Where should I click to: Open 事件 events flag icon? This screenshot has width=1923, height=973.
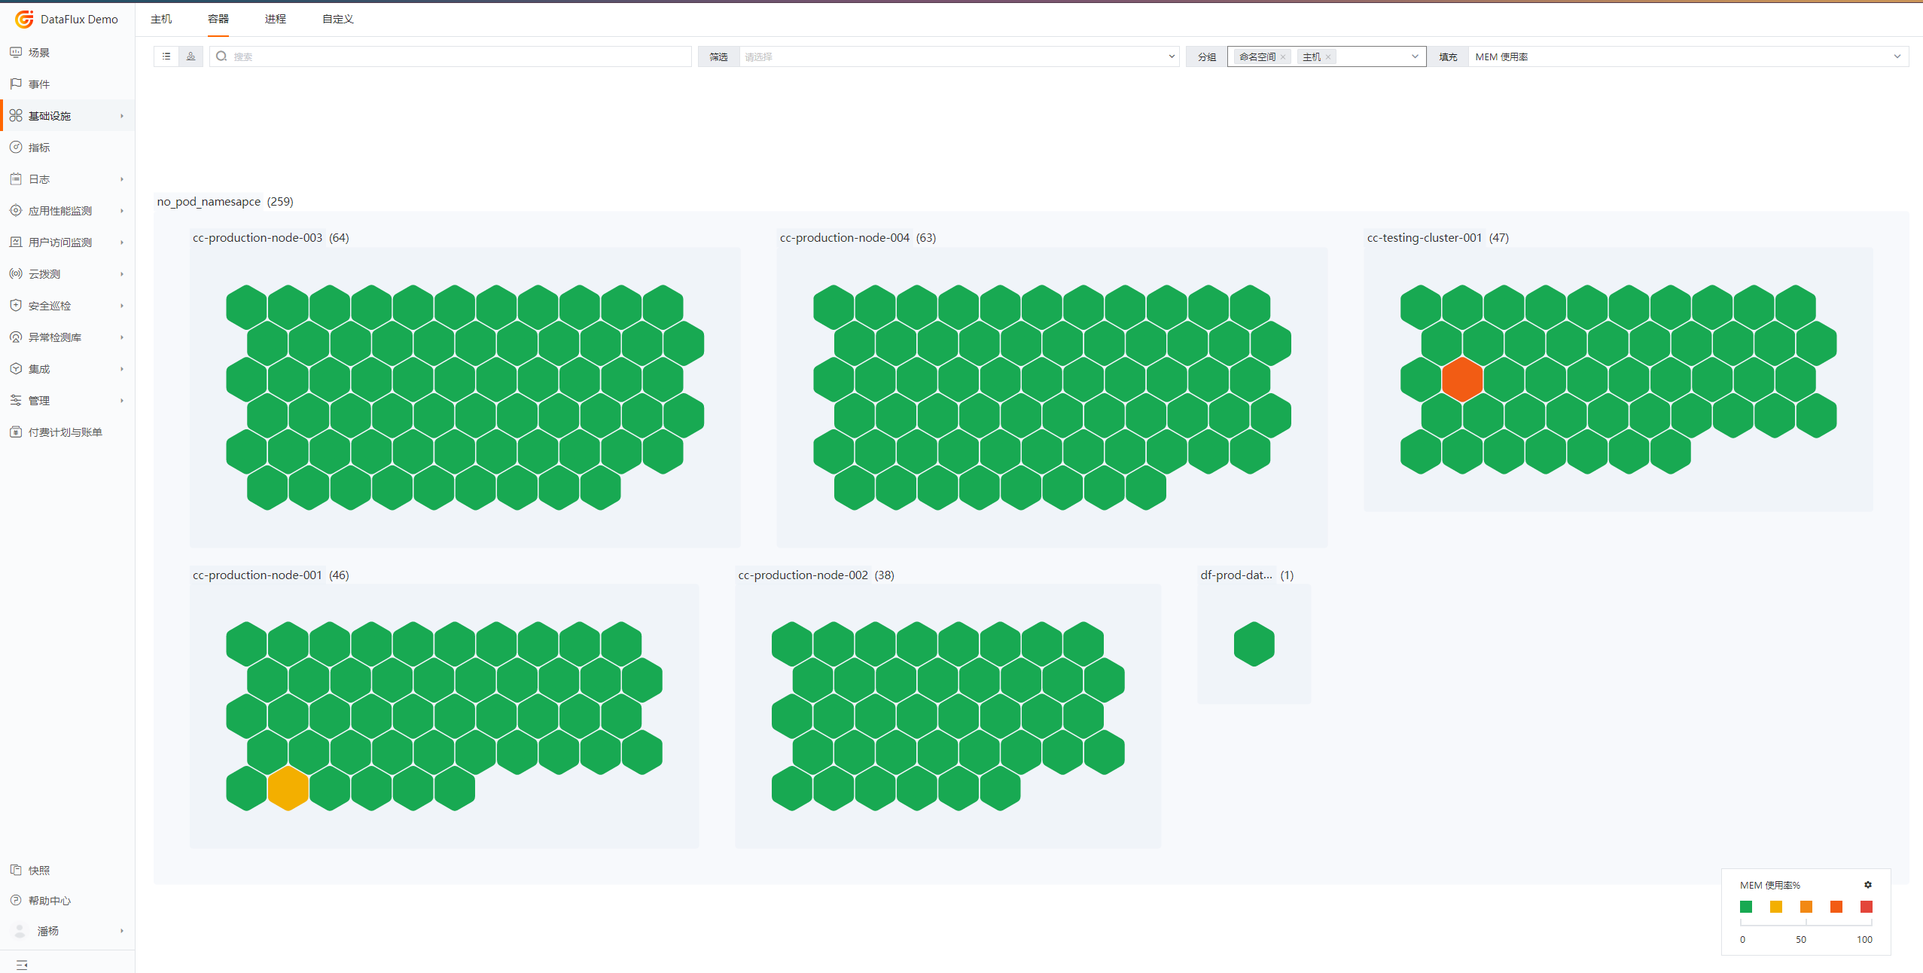click(16, 84)
